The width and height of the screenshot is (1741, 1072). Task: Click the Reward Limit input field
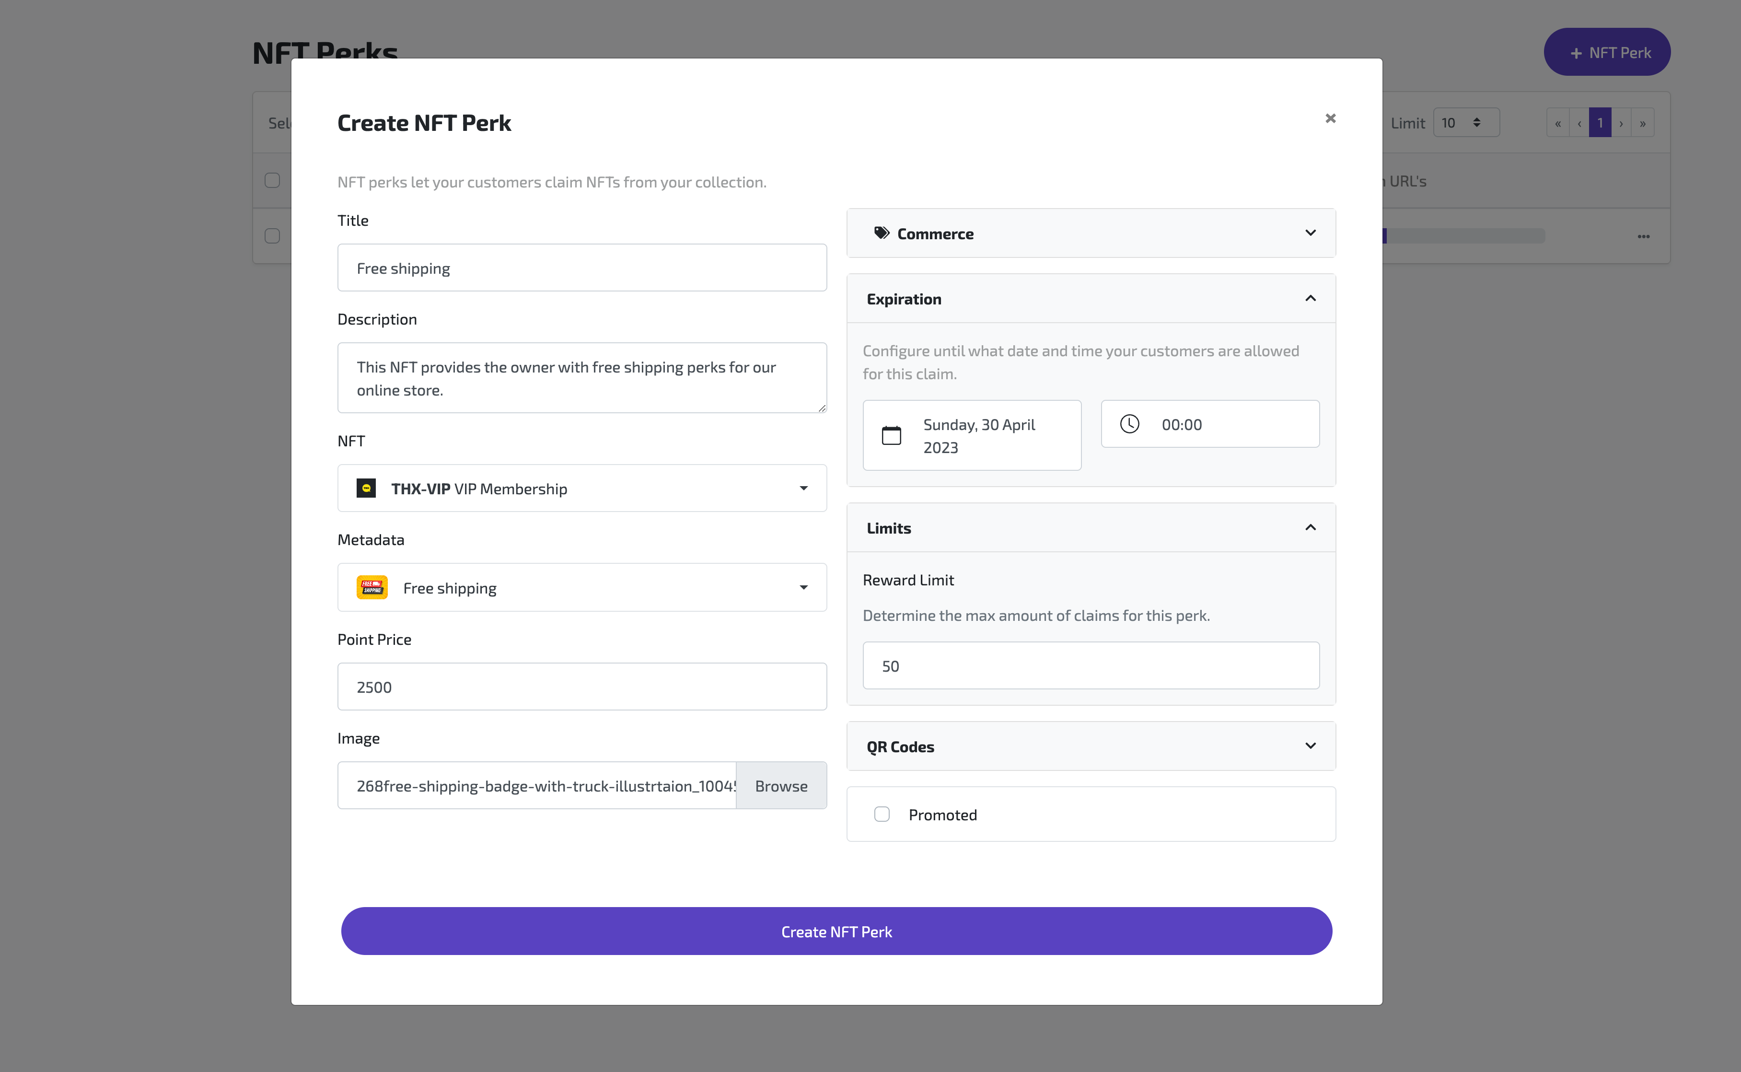(x=1090, y=666)
